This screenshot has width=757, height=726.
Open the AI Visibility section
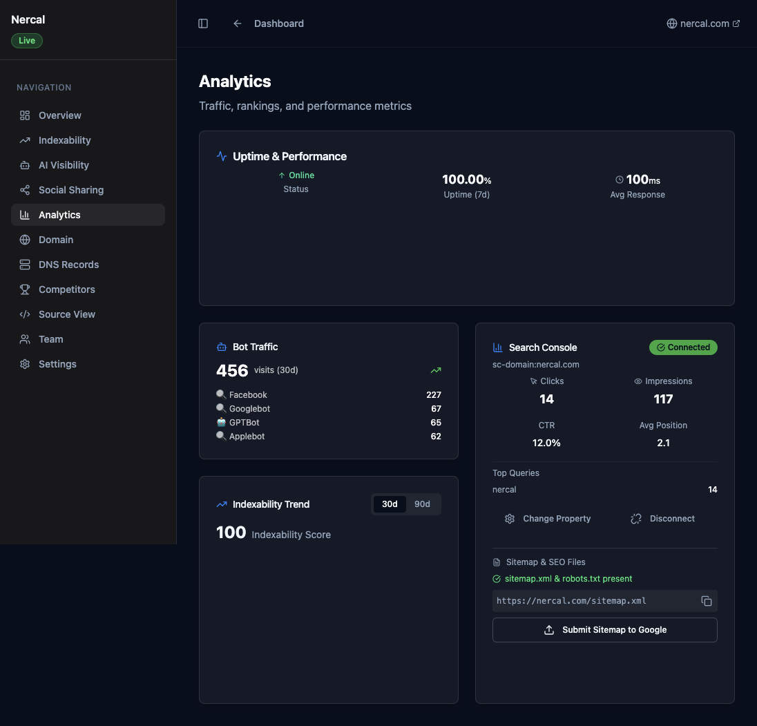tap(88, 165)
